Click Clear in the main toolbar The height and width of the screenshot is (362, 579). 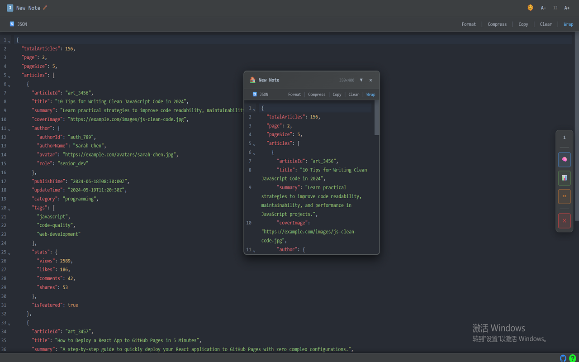[546, 24]
